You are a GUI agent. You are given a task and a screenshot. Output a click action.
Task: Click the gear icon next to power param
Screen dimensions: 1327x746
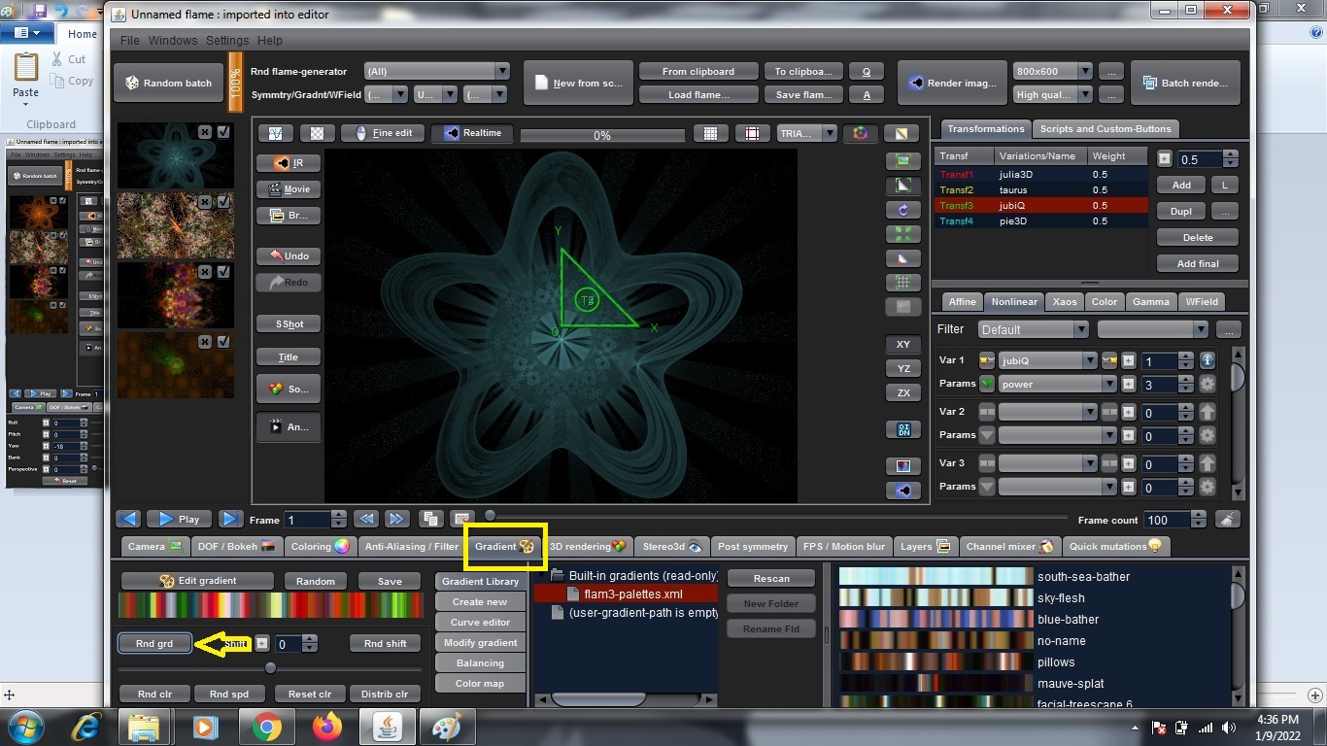click(x=1208, y=384)
